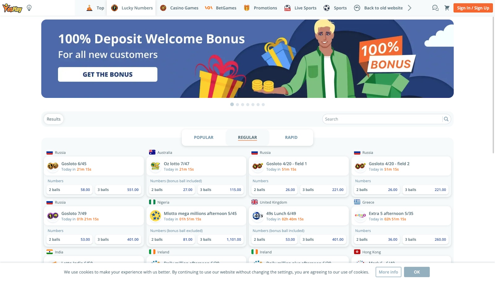495x281 pixels.
Task: Select 2 balls 58.00 for Gosloto 6/45
Action: coord(69,190)
